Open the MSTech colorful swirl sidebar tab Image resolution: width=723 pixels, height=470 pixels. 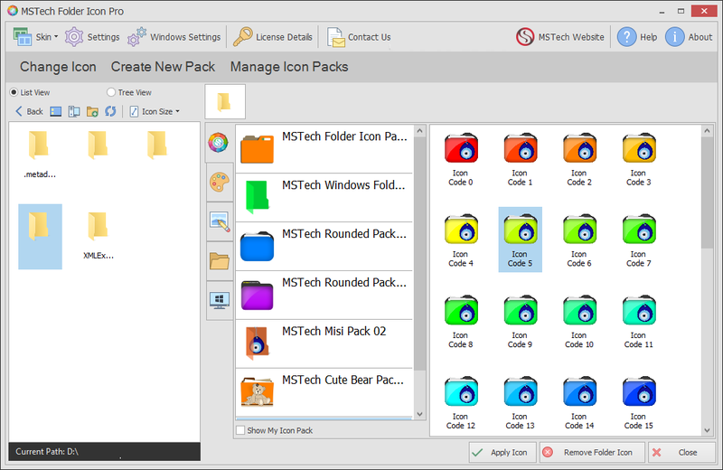coord(218,143)
